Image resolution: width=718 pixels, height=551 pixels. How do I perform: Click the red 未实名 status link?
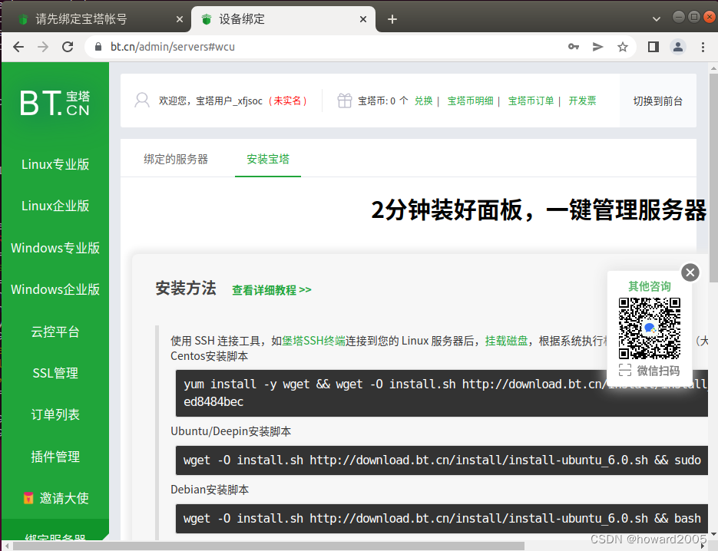tap(287, 101)
